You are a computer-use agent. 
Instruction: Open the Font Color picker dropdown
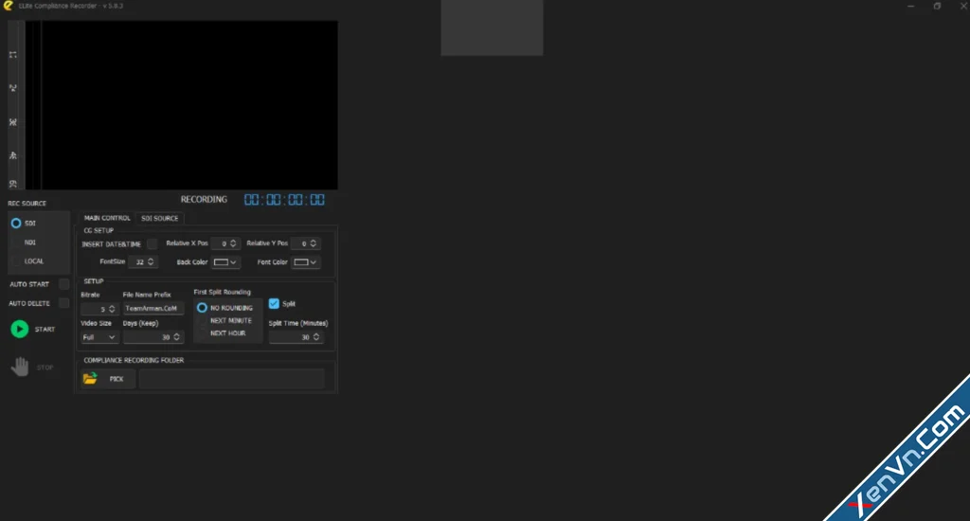tap(306, 262)
